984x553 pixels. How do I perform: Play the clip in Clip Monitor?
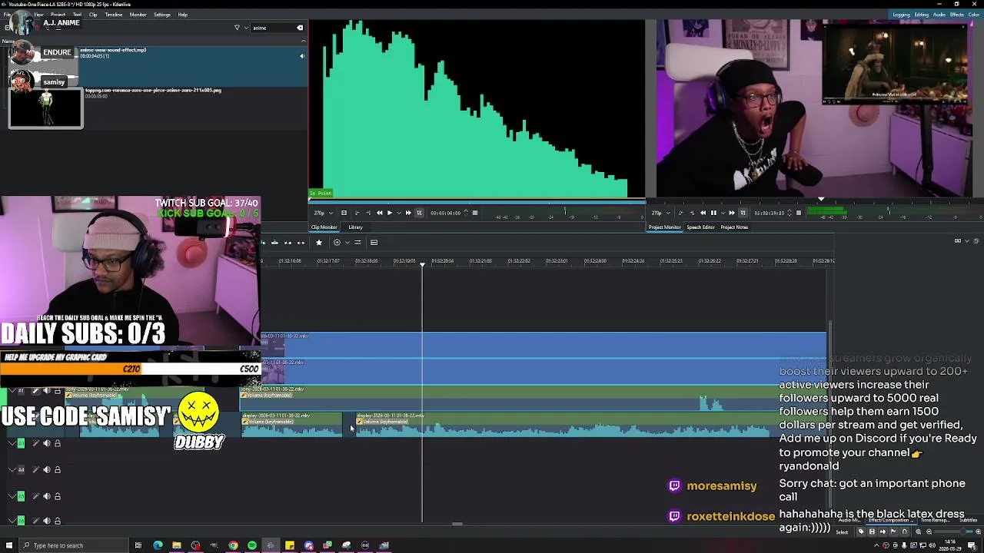point(390,213)
